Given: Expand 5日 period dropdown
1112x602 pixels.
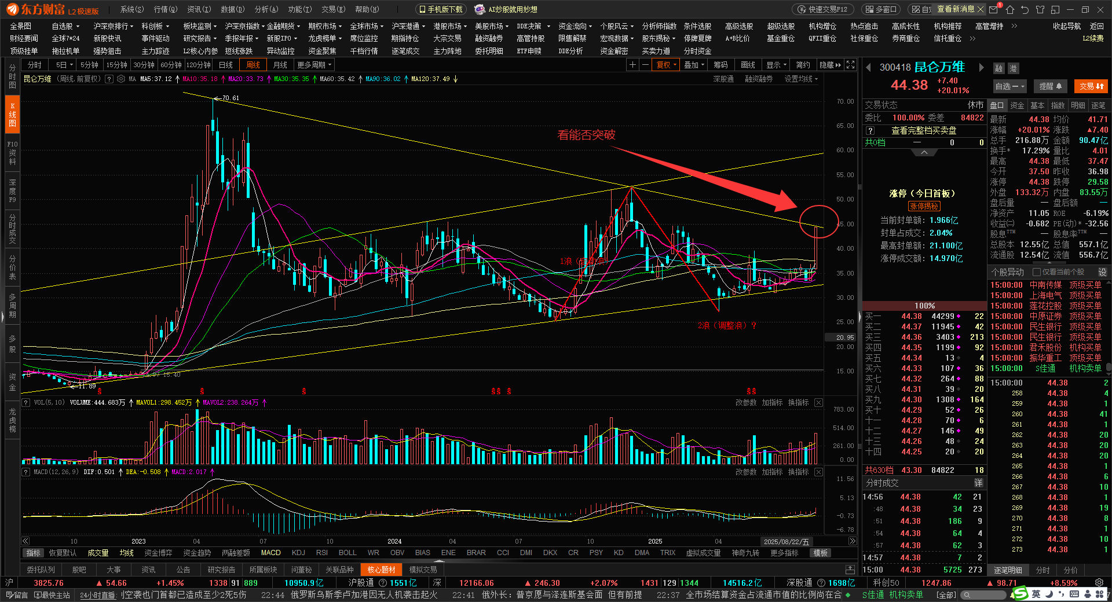Looking at the screenshot, I should click(x=71, y=65).
